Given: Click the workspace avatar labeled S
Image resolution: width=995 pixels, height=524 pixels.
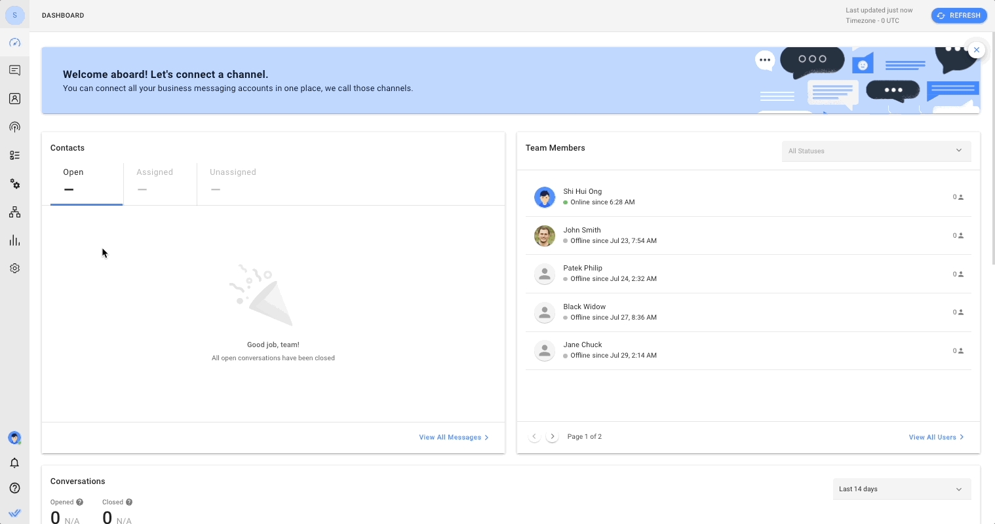Looking at the screenshot, I should [14, 15].
